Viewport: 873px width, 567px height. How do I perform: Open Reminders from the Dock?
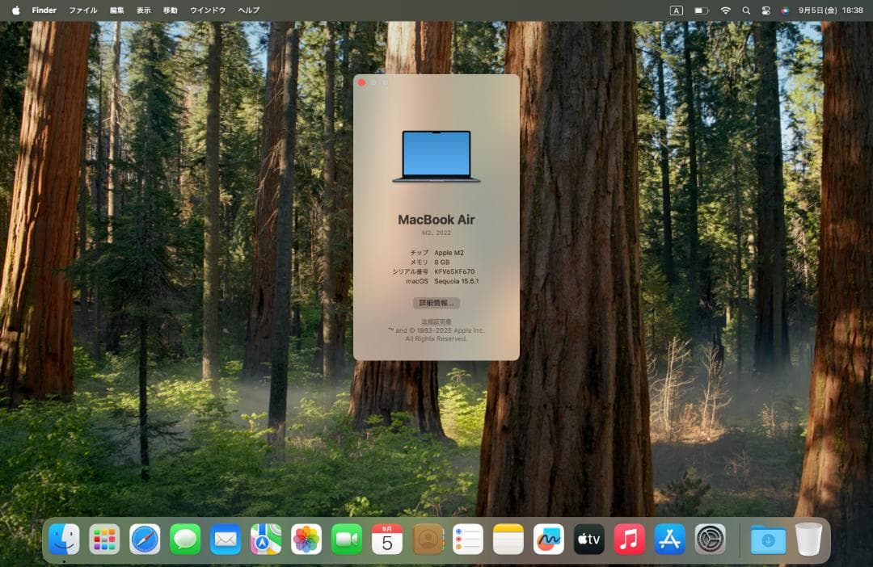click(467, 538)
